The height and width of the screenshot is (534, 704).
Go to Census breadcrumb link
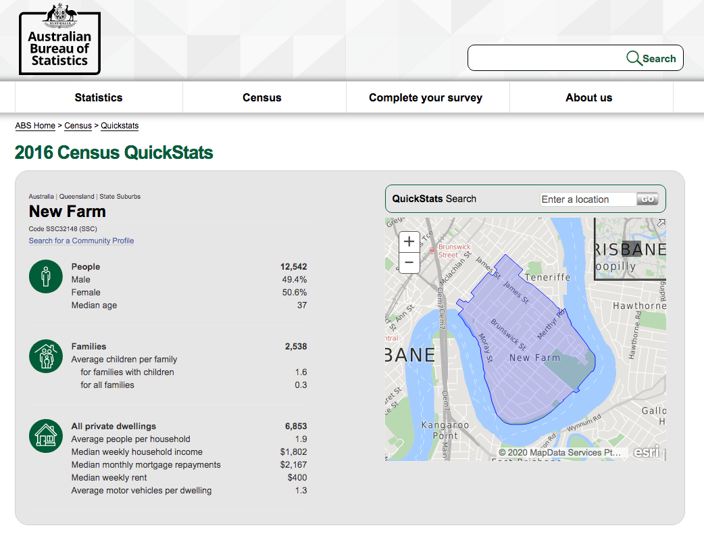coord(78,126)
